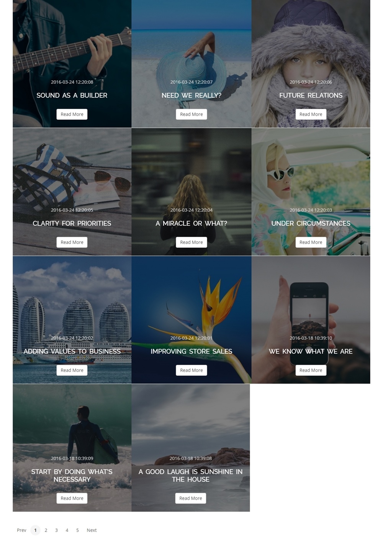Click the Prev pagination link
383x550 pixels.
click(x=21, y=530)
